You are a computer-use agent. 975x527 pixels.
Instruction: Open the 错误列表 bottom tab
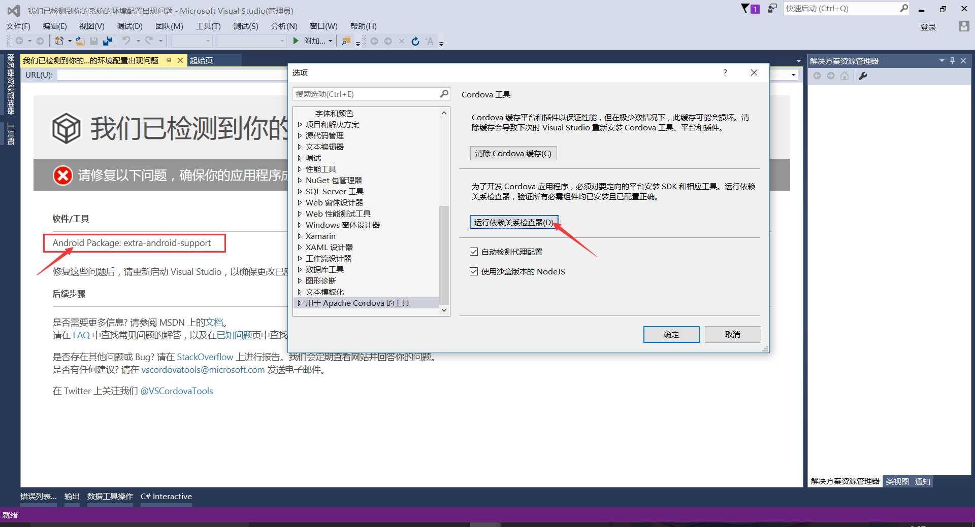click(x=39, y=496)
